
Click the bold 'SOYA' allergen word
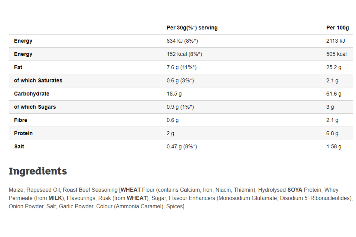pyautogui.click(x=295, y=190)
